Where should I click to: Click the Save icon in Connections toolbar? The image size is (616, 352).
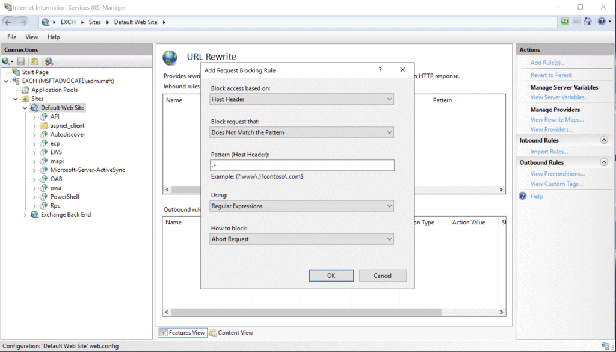(21, 61)
